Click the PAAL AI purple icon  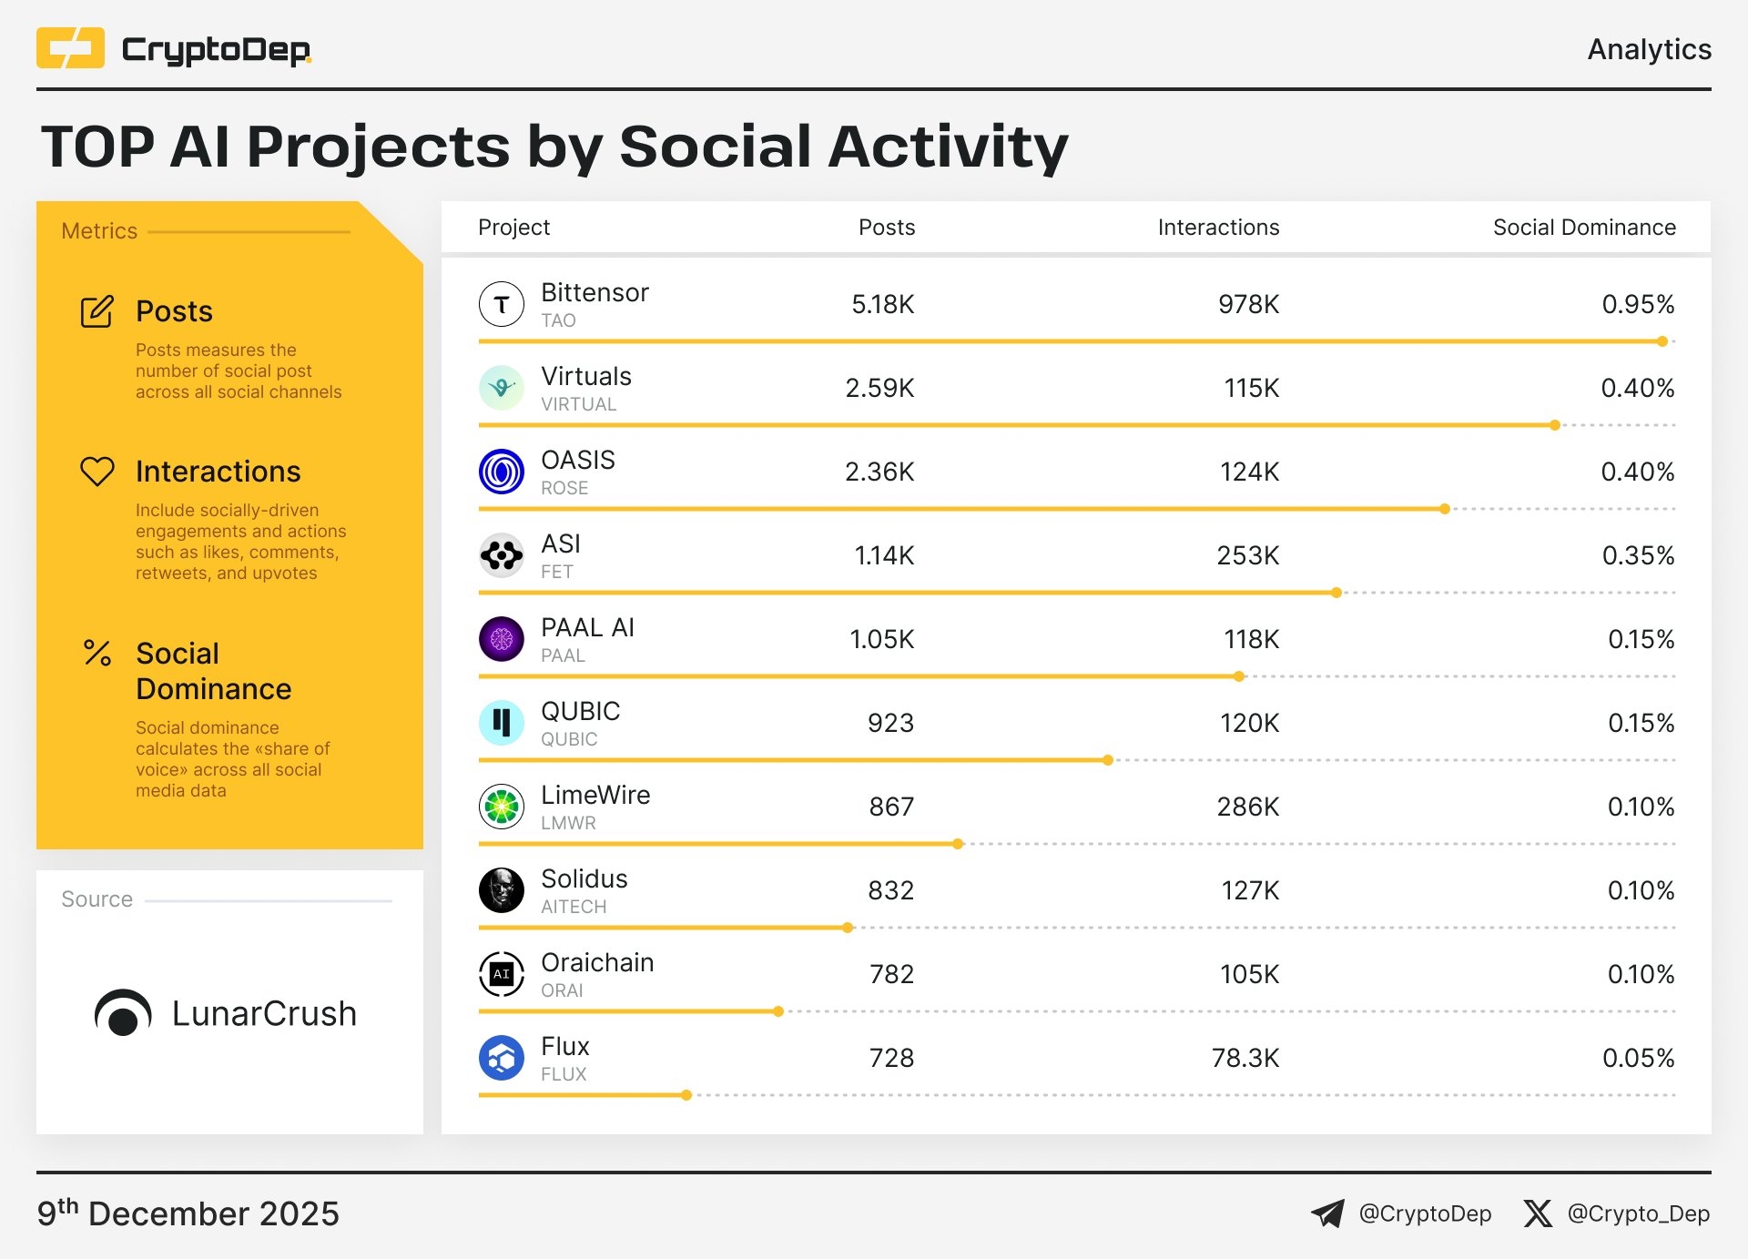tap(501, 638)
